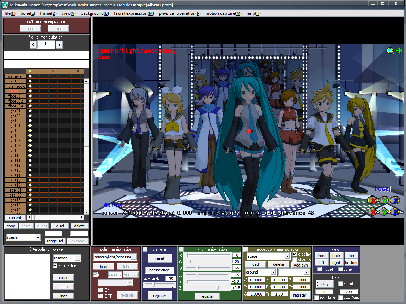The height and width of the screenshot is (304, 406).
Task: Click the zoom magnifier icon in viewport
Action: [x=390, y=51]
